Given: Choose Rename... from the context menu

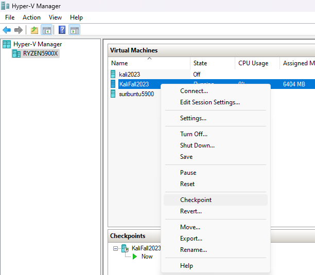Looking at the screenshot, I should coord(216,250).
